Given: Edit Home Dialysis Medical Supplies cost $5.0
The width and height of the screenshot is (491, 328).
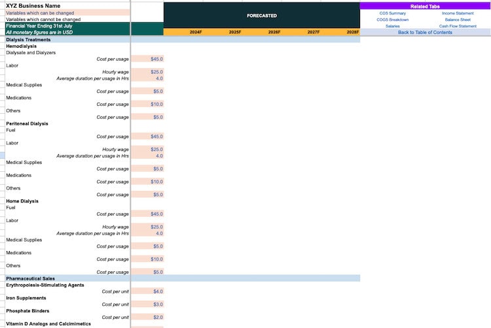Looking at the screenshot, I should coord(147,246).
